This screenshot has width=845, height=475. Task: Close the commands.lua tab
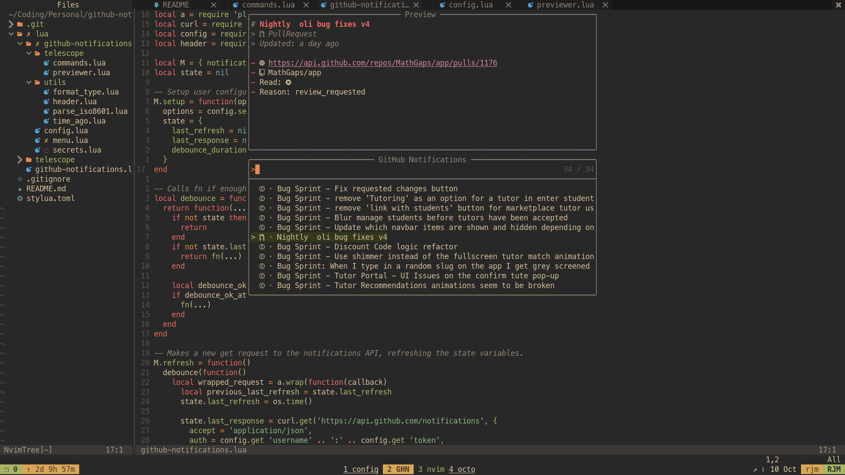coord(306,5)
